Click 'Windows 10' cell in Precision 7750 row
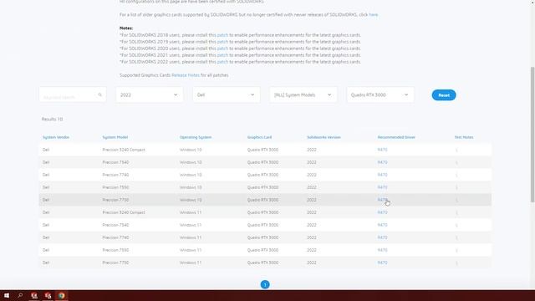Viewport: 535px width, 301px height. (x=191, y=200)
